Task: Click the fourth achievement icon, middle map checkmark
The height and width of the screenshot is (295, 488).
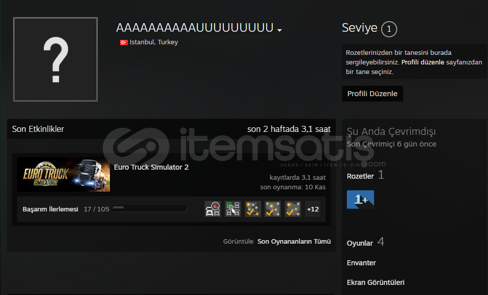Action: (273, 209)
